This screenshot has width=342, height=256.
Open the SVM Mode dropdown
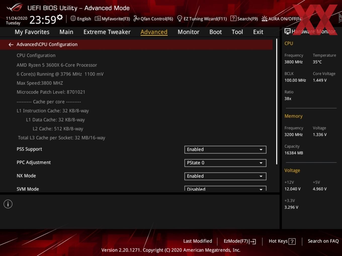point(225,189)
